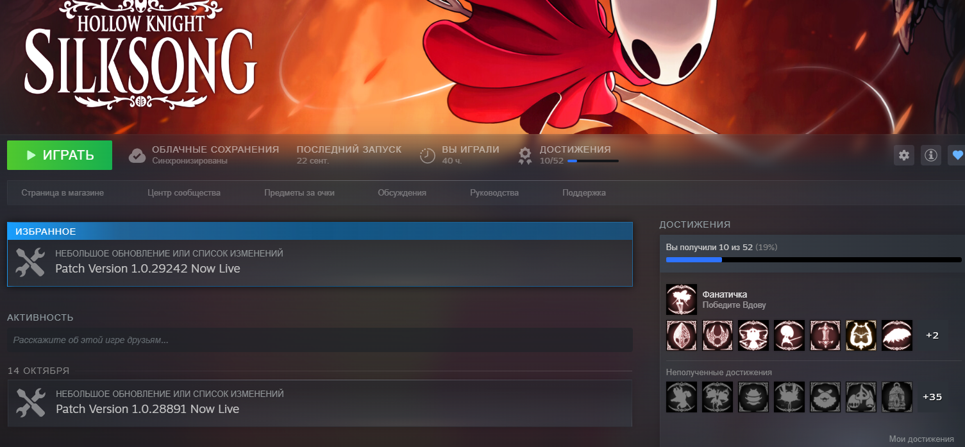Focus the Расскажите об этой игре друзьям field
Image resolution: width=965 pixels, height=447 pixels.
(x=320, y=340)
